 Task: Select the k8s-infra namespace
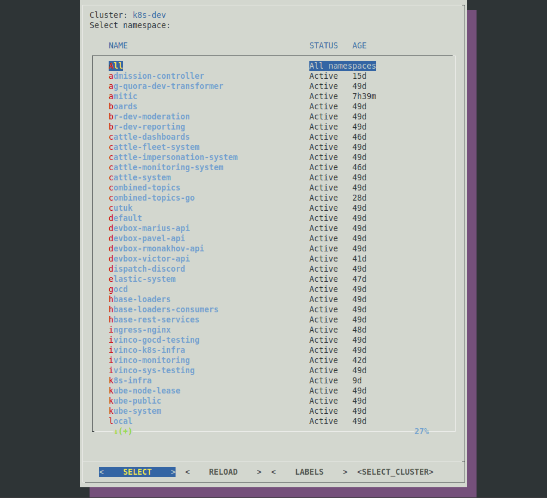click(x=130, y=380)
